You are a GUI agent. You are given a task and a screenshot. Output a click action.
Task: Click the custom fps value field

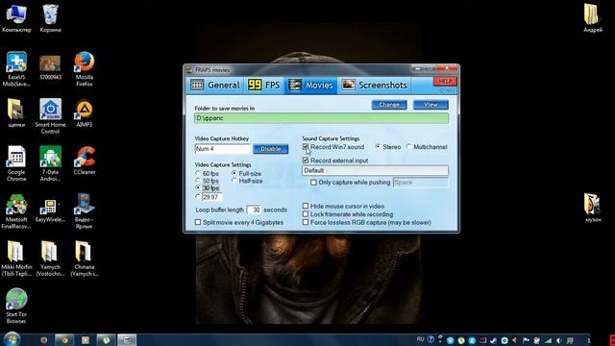211,197
